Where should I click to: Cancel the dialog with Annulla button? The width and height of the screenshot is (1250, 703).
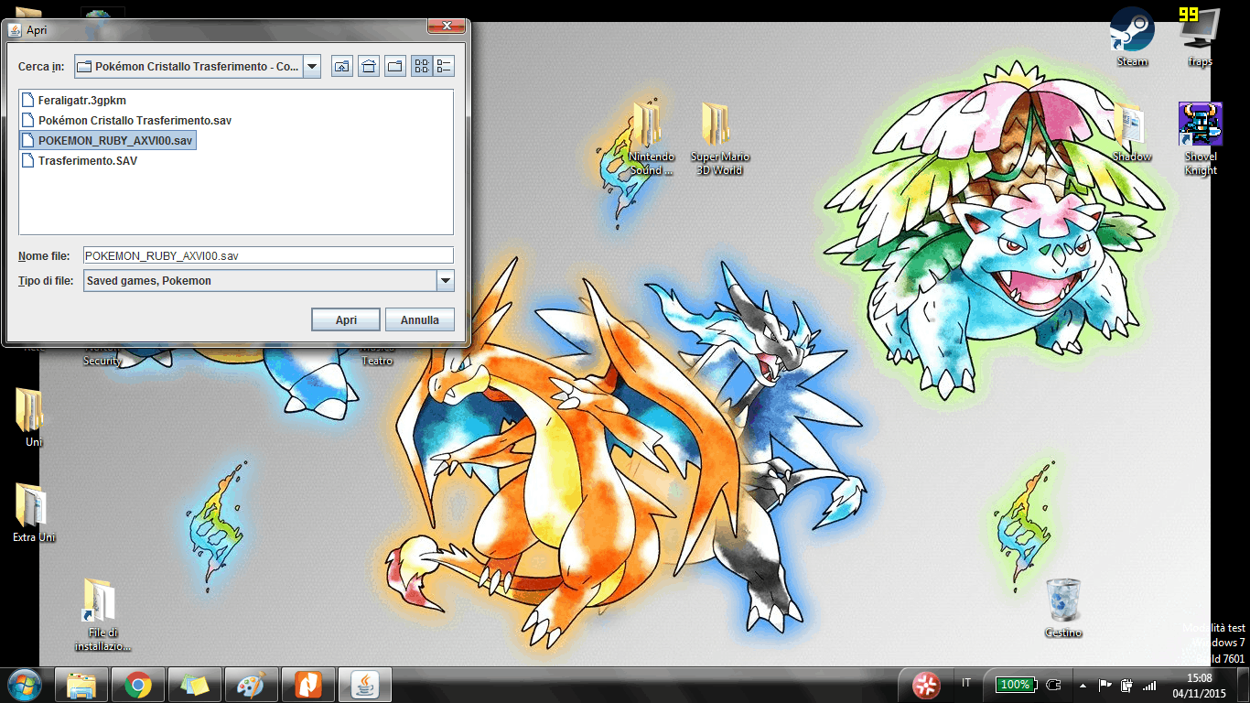pos(420,319)
